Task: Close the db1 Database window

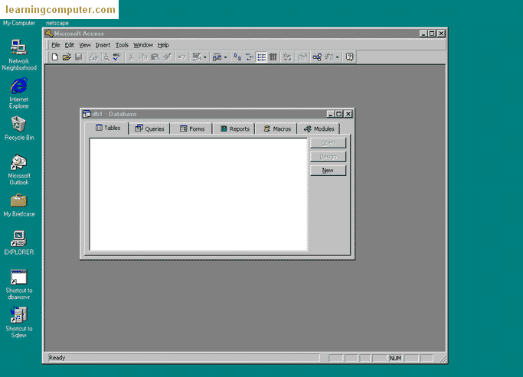Action: coord(348,114)
